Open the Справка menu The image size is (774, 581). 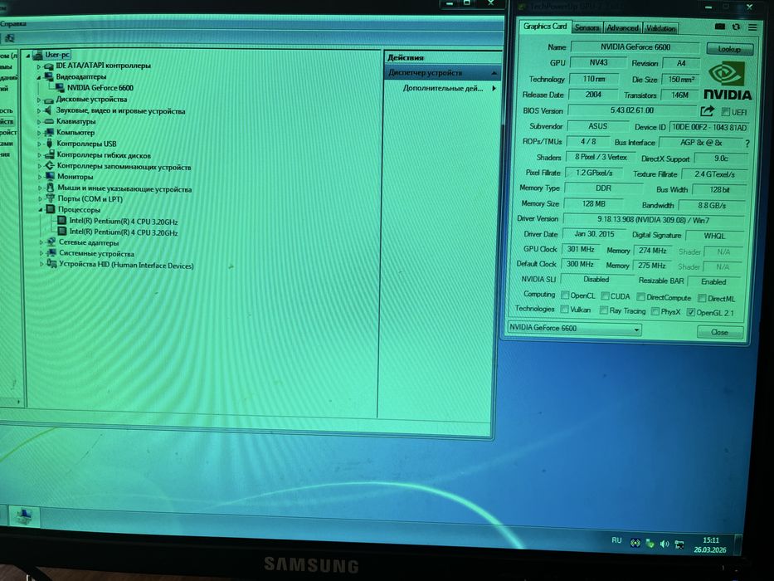12,24
